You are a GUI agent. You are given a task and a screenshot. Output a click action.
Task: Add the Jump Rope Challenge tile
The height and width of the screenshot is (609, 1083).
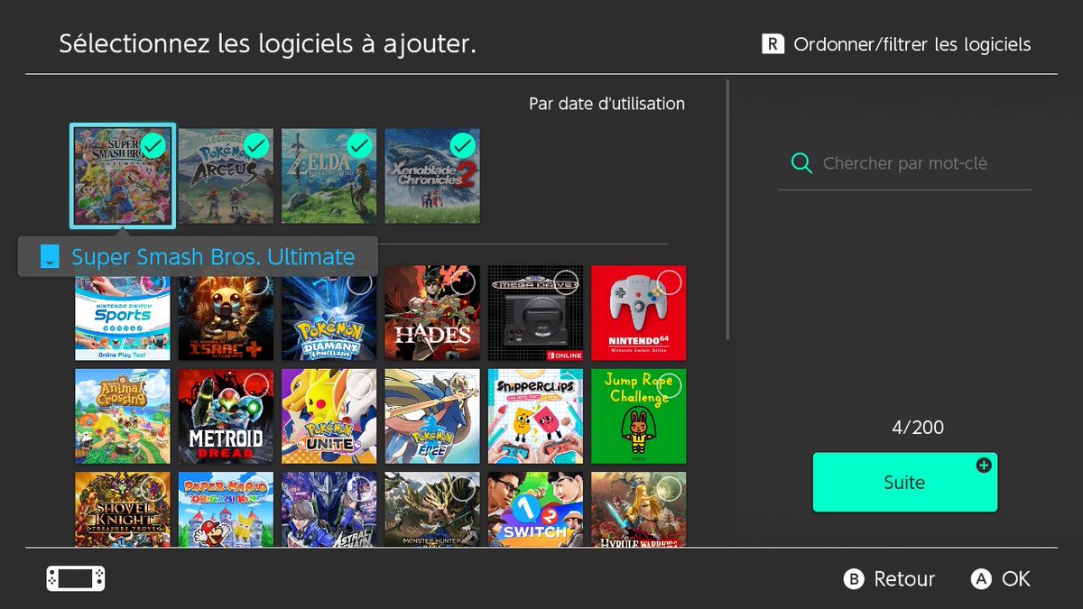tap(638, 416)
